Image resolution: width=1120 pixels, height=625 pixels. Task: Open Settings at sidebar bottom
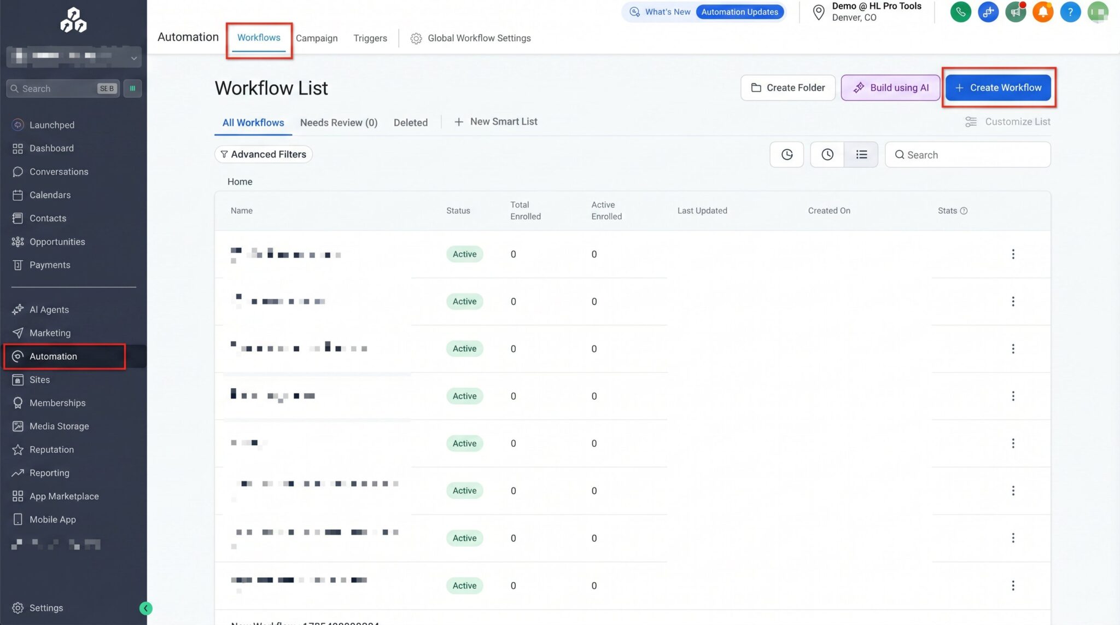click(46, 608)
